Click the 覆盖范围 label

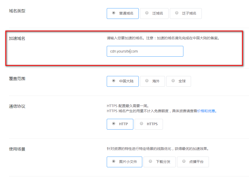coord(17,79)
